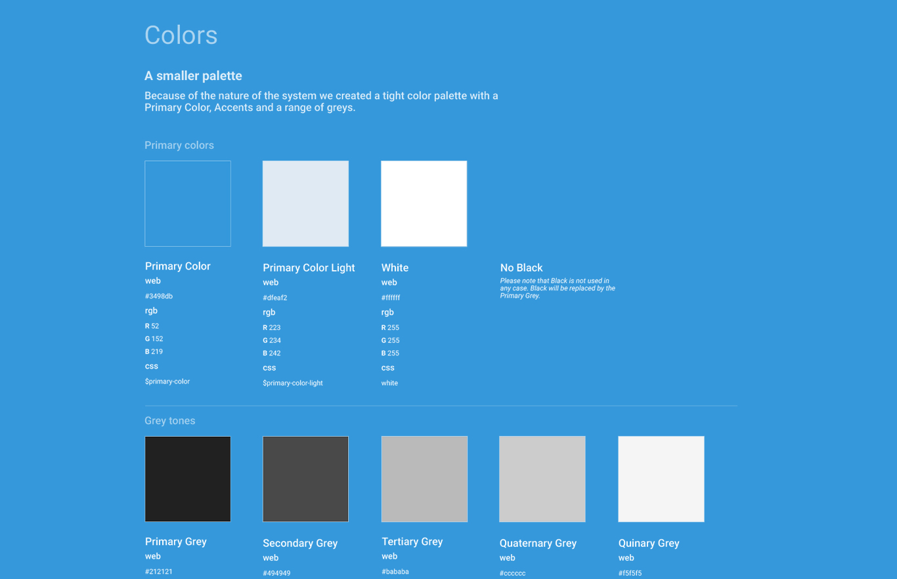The height and width of the screenshot is (579, 897).
Task: Select the Quaternary Grey swatch
Action: [x=542, y=479]
